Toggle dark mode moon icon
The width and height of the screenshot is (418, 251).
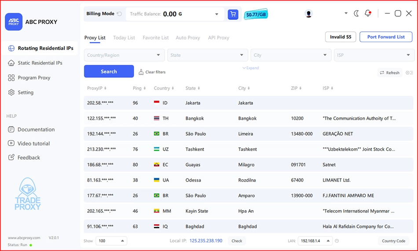(x=356, y=13)
